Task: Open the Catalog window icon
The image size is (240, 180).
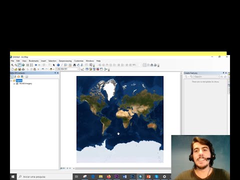Action: [x=90, y=69]
